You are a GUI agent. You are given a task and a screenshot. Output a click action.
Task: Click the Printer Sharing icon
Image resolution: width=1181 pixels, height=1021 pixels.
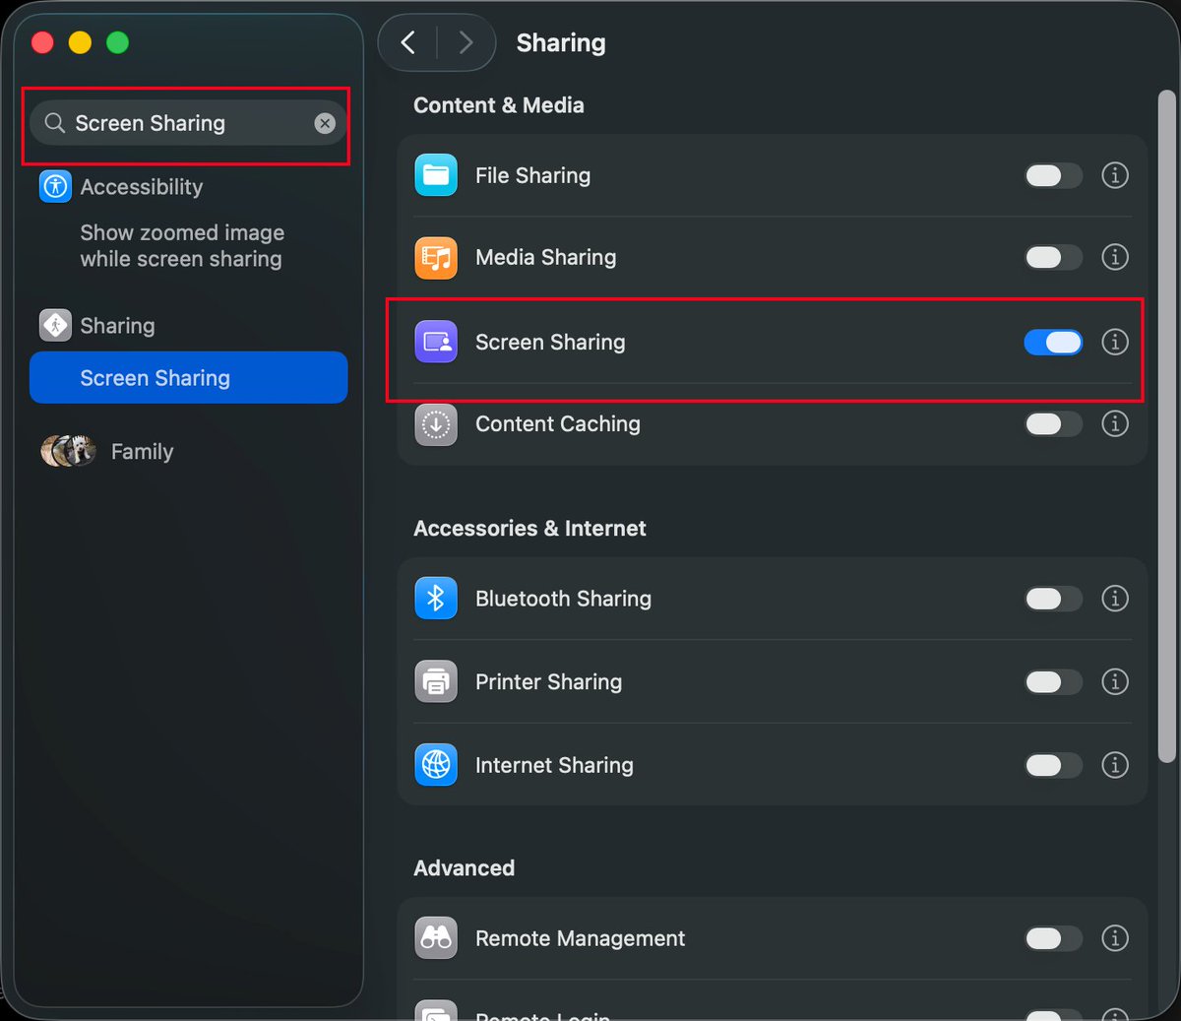(x=436, y=681)
